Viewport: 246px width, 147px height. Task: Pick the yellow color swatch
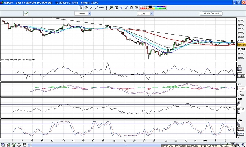point(154,9)
